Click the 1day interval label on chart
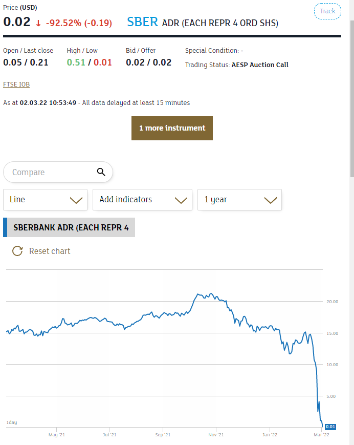The width and height of the screenshot is (354, 445). click(x=12, y=422)
